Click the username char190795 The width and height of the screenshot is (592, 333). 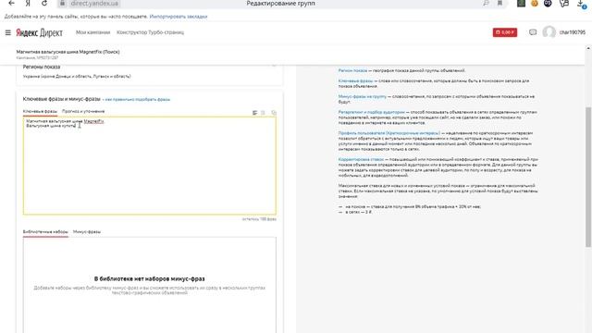tap(572, 32)
